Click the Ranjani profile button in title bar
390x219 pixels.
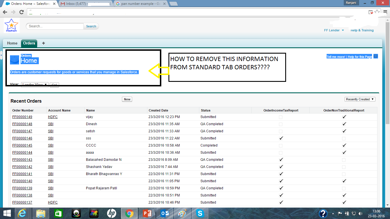tap(351, 3)
